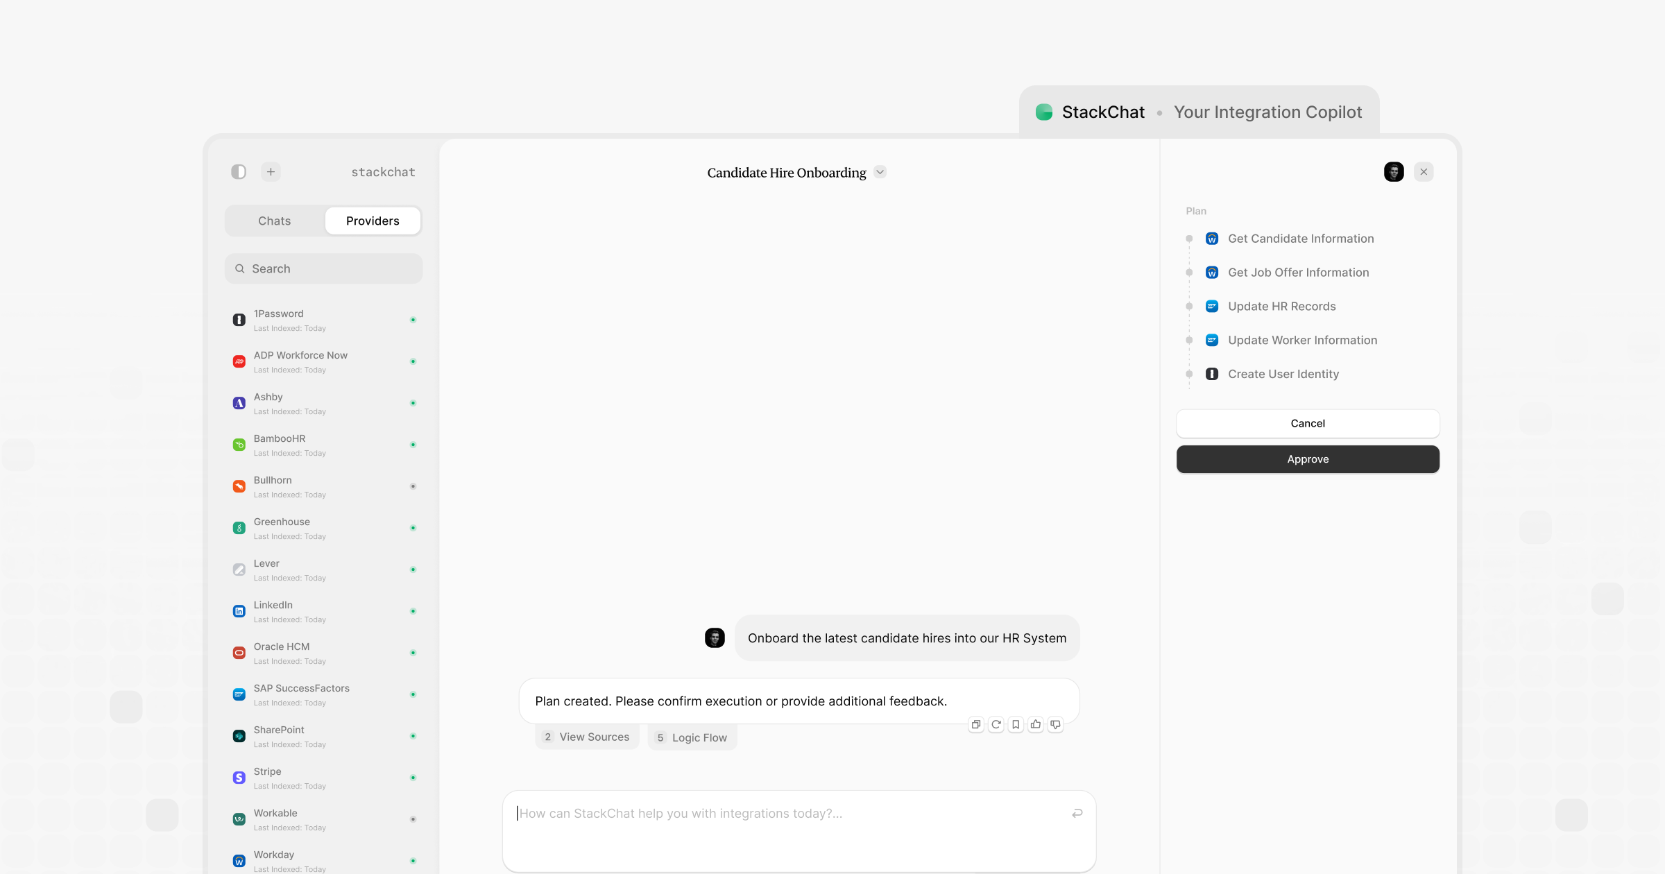
Task: Approve the integration plan
Action: coord(1307,459)
